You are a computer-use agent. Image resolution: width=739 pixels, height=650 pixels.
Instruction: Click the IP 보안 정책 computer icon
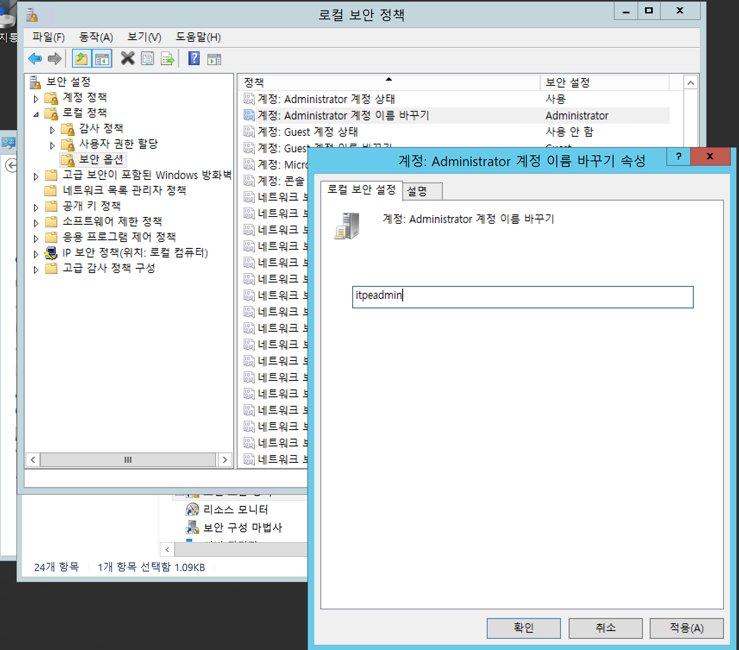tap(51, 253)
